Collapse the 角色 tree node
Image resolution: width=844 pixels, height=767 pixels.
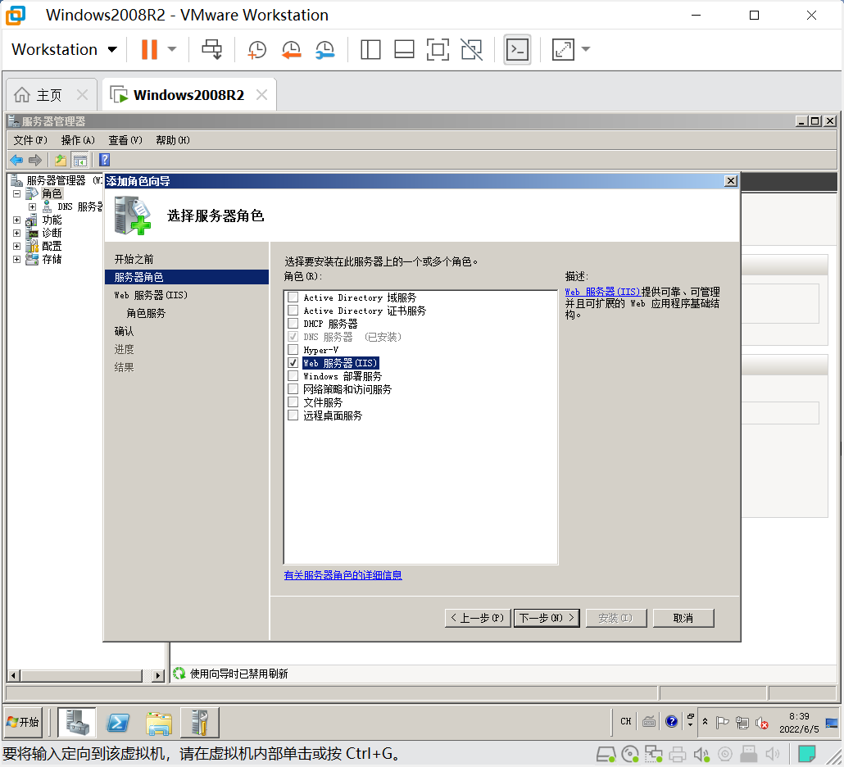(x=16, y=193)
